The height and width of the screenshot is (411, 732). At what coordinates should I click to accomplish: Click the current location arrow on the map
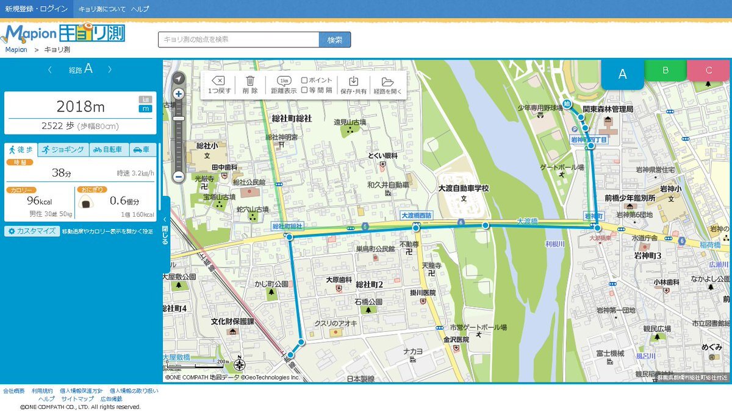pos(179,79)
